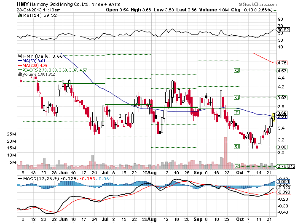This screenshot has width=295, height=223.
Task: Click the green 4.57 pivot price tag
Action: [282, 71]
